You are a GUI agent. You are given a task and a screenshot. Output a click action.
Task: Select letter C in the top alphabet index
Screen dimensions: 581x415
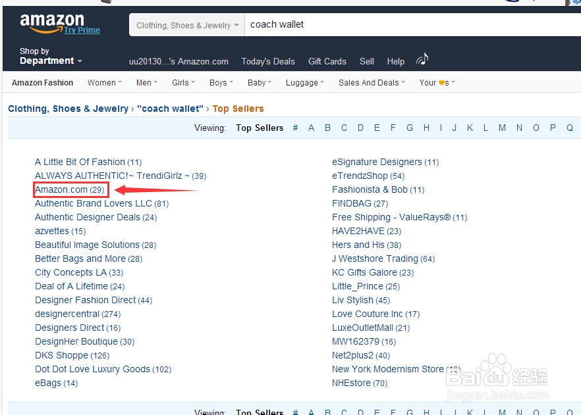click(x=345, y=128)
